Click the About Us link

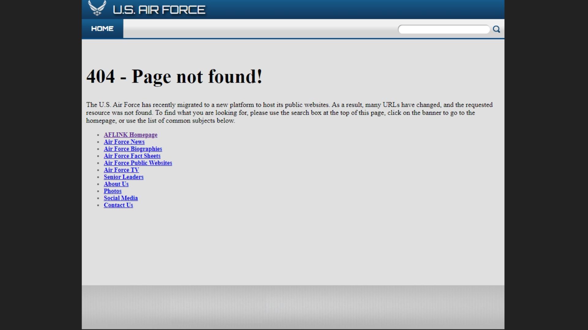116,184
